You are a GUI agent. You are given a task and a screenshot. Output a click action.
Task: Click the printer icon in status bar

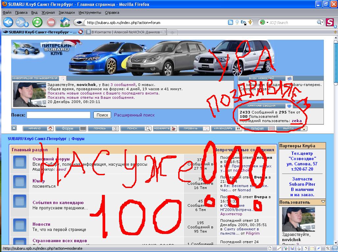point(299,248)
